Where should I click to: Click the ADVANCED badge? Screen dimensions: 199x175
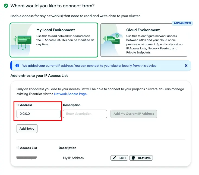pyautogui.click(x=182, y=23)
